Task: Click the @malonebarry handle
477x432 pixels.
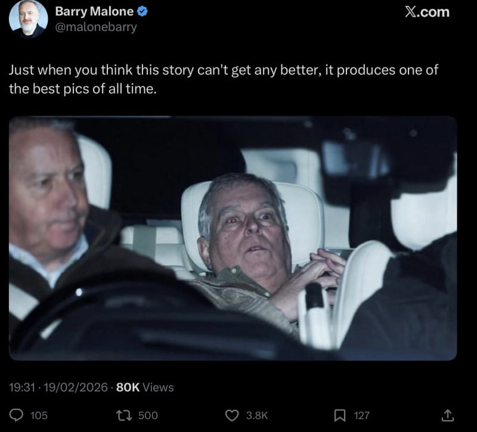Action: click(x=96, y=27)
